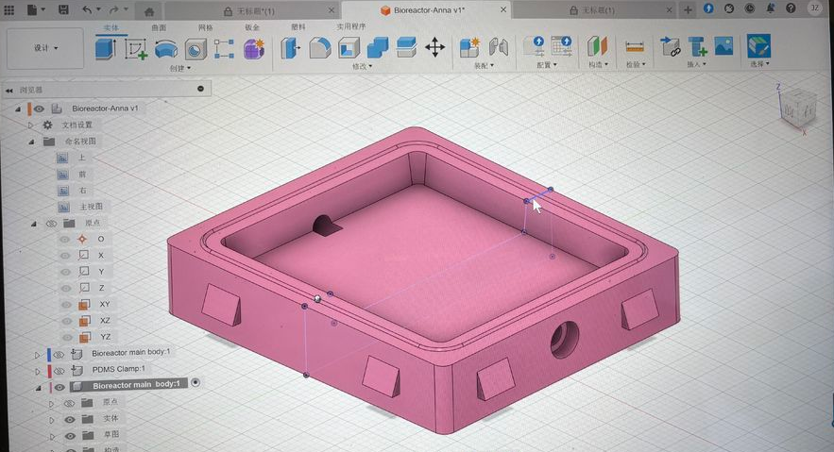Viewport: 834px width, 452px height.
Task: Expand the PDMS Clamp:1 component node
Action: pyautogui.click(x=39, y=370)
